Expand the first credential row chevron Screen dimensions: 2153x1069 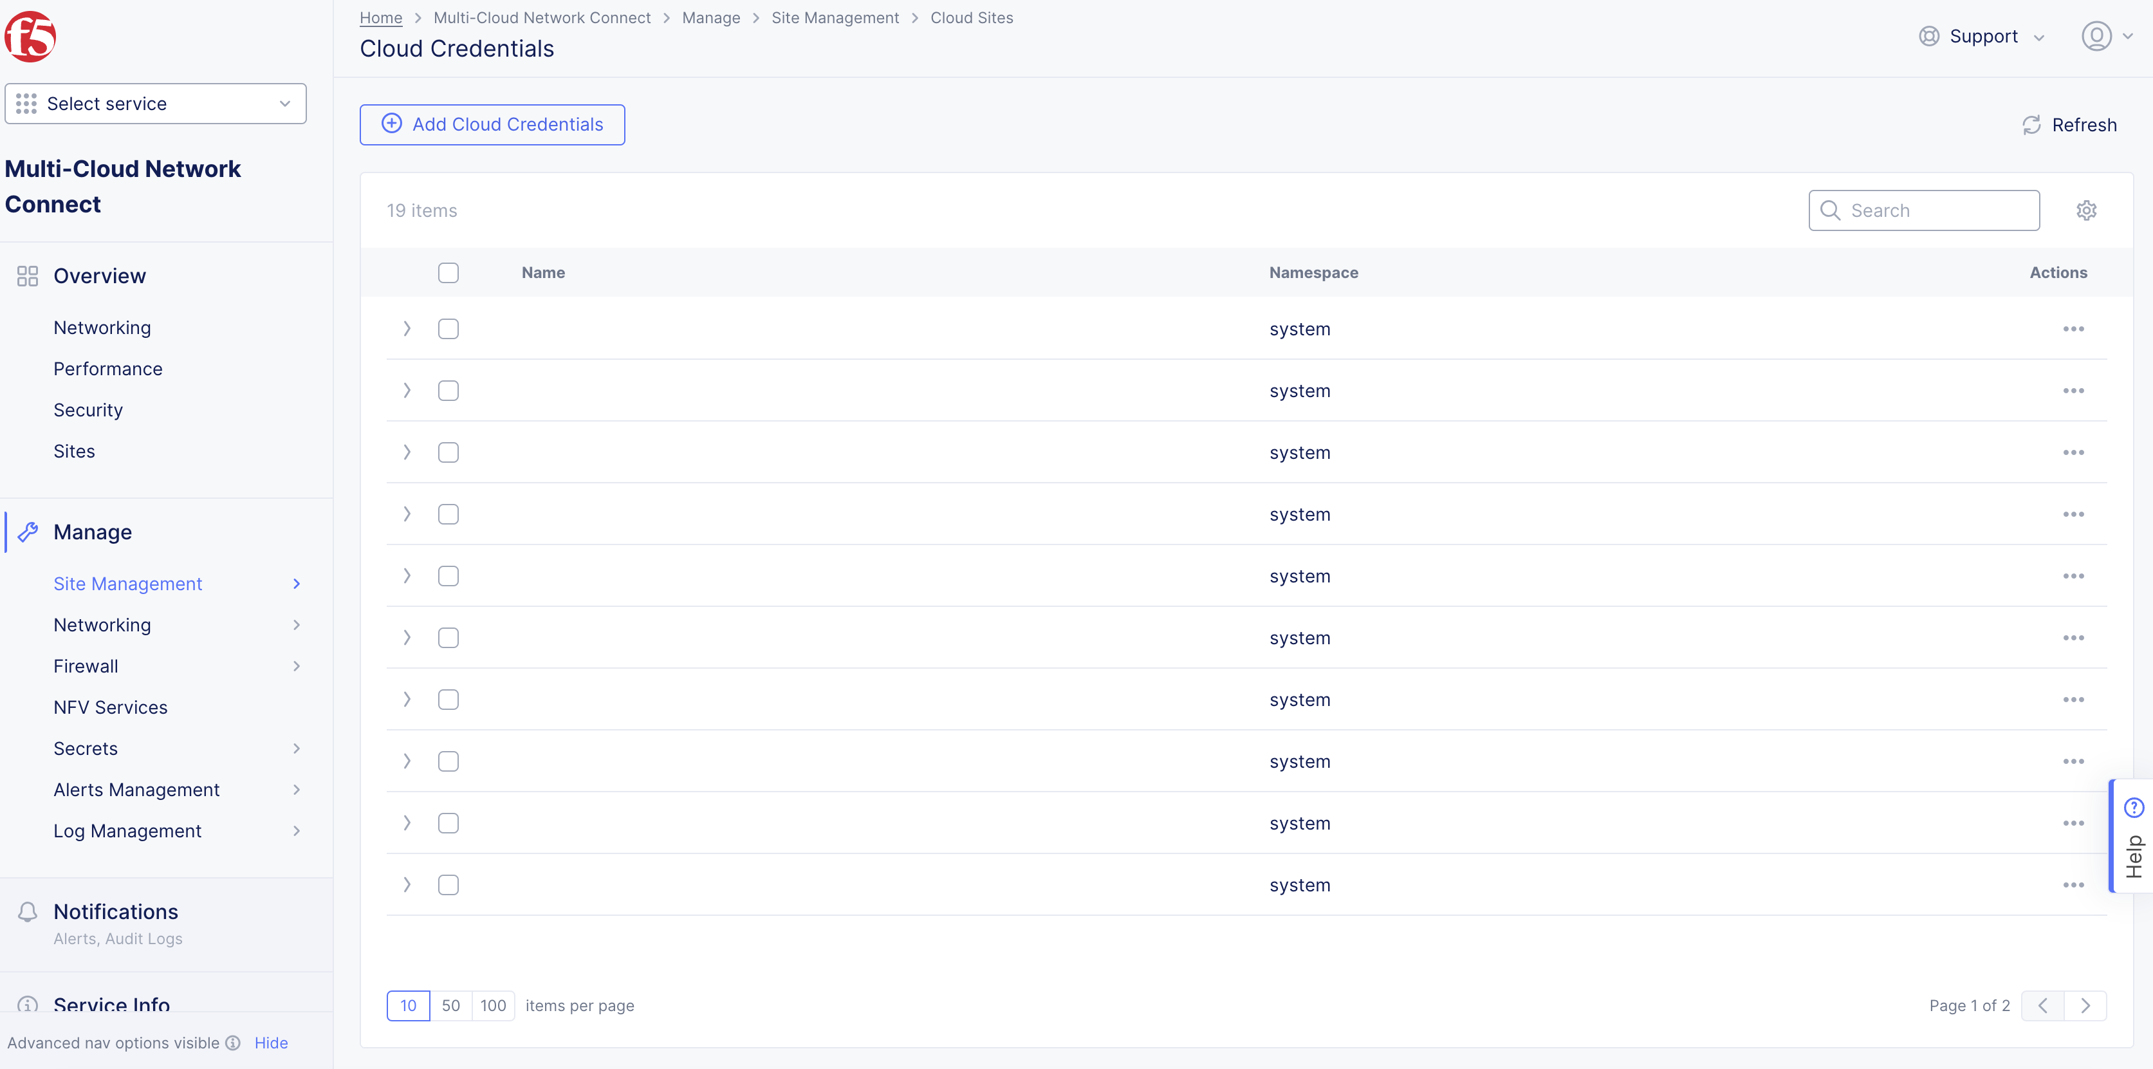tap(407, 328)
